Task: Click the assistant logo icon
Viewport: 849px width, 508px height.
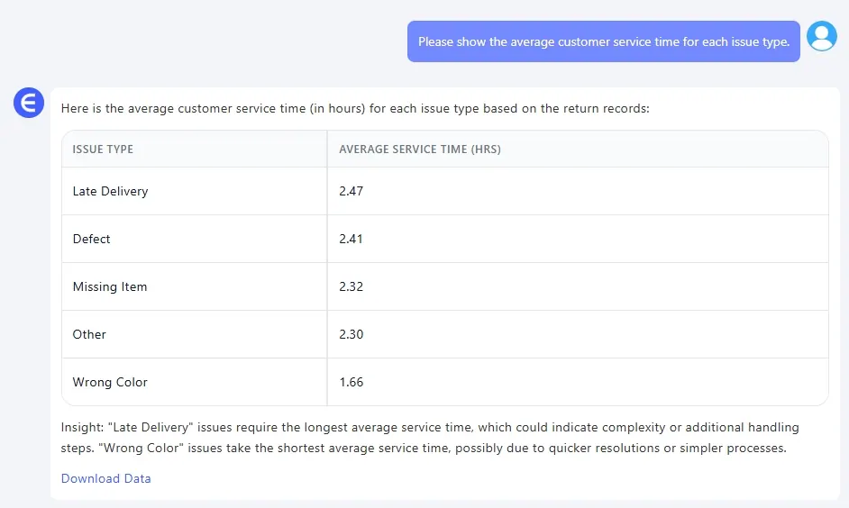Action: tap(29, 103)
